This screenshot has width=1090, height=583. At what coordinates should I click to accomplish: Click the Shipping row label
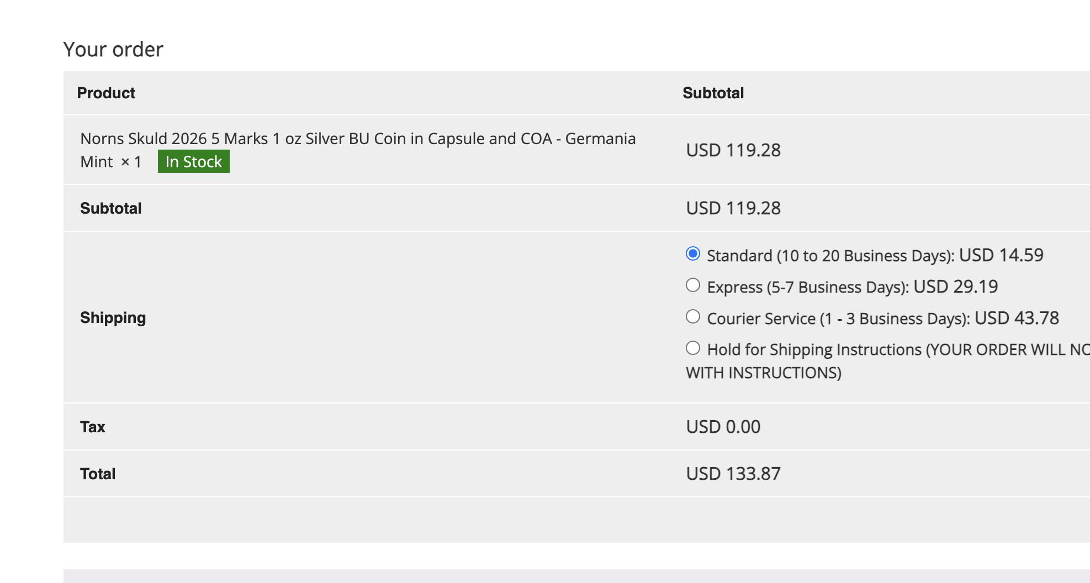click(113, 317)
